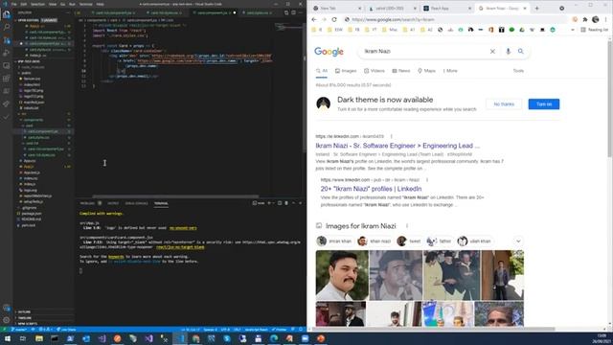Click the editor horizontal scrollbar
613x345 pixels.
(x=175, y=196)
